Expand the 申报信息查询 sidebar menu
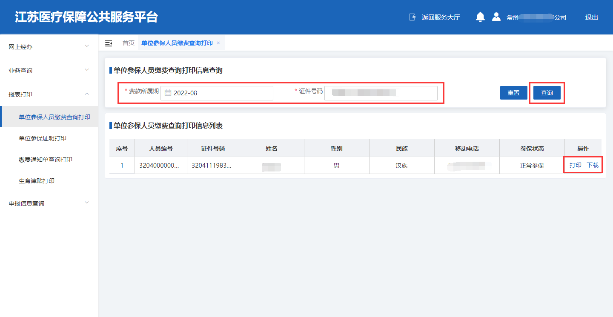 [49, 203]
